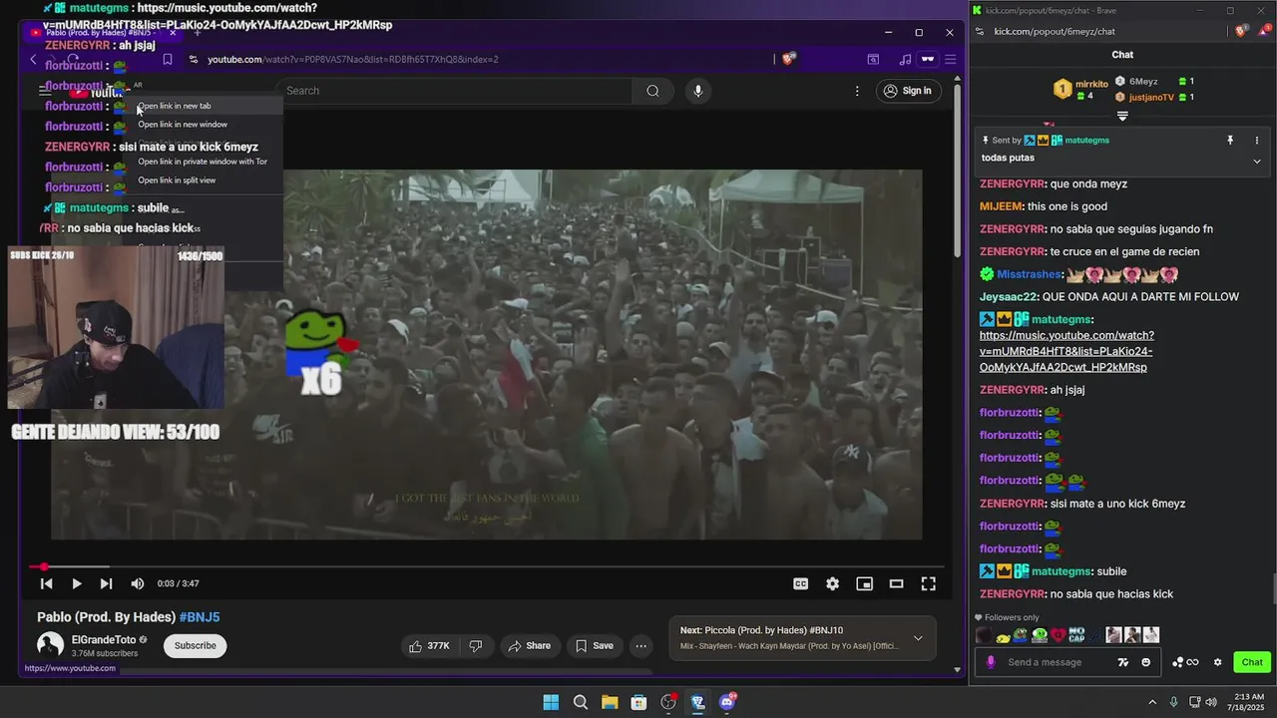The width and height of the screenshot is (1277, 718).
Task: Open media control music note icon
Action: (905, 59)
